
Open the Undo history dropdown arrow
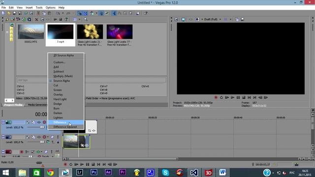coord(63,13)
